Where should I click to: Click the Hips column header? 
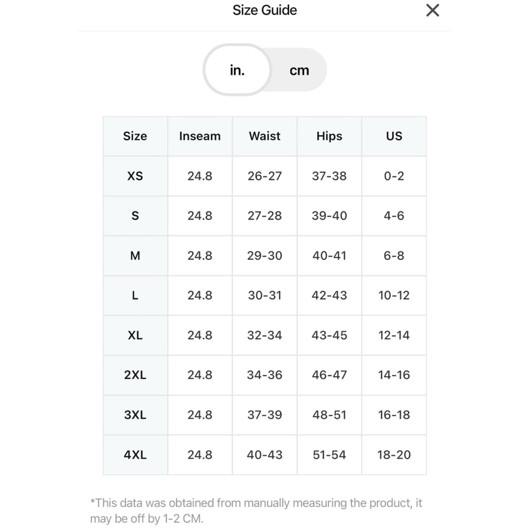pyautogui.click(x=329, y=136)
